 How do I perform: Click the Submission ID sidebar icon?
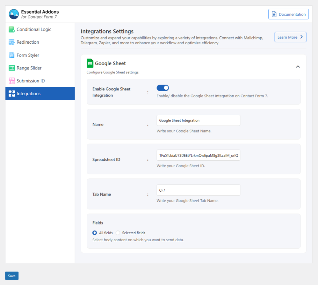12,81
